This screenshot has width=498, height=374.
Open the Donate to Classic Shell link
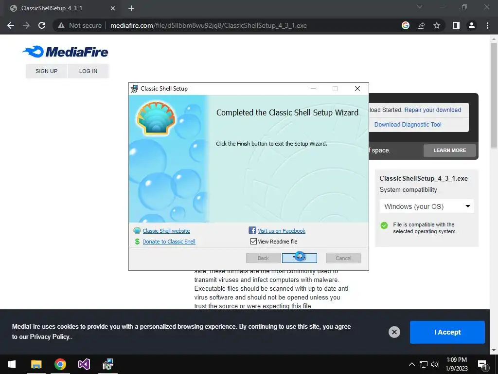point(169,242)
